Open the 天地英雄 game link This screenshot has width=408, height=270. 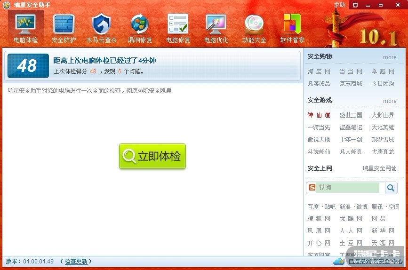coord(383,127)
